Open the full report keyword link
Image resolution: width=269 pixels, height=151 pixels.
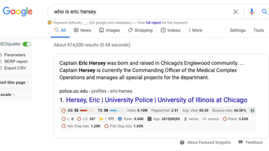point(153,23)
